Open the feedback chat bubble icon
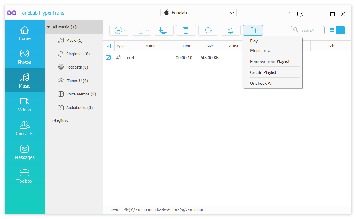 [300, 14]
